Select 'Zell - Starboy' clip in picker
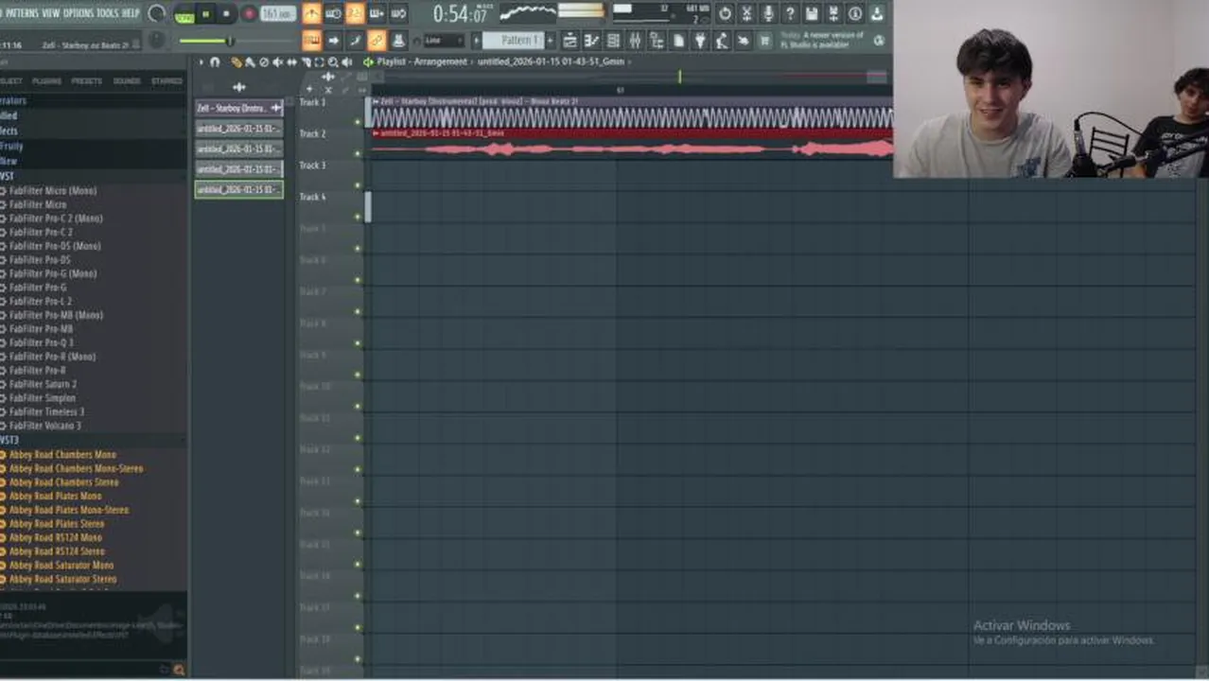Screen dimensions: 1209x681 (x=239, y=108)
